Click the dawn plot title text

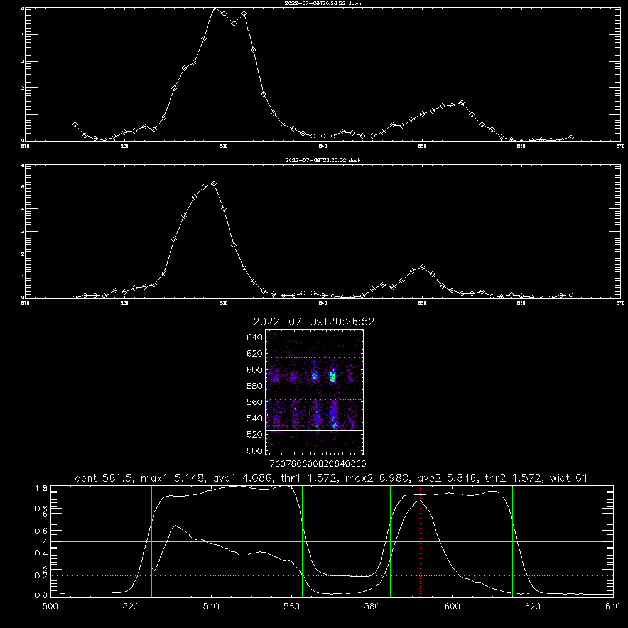[323, 3]
